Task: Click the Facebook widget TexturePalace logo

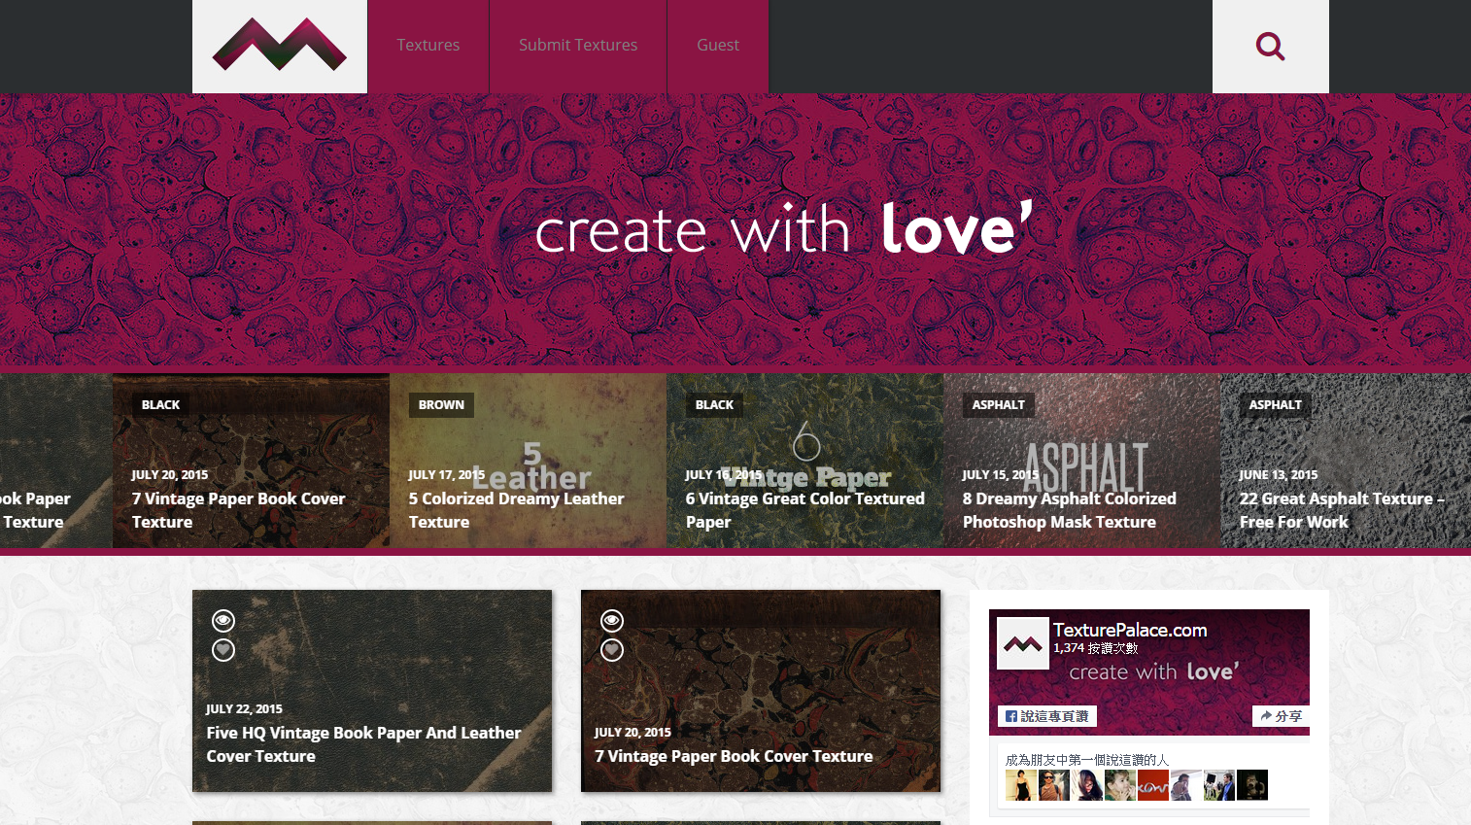Action: click(x=1023, y=643)
